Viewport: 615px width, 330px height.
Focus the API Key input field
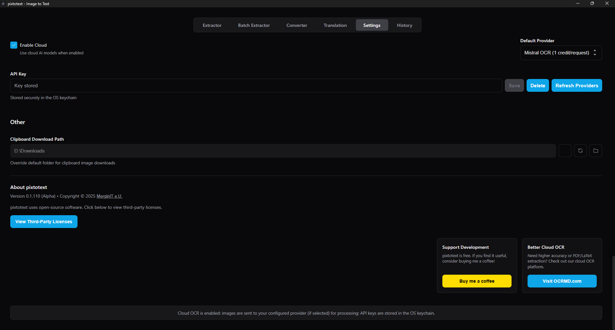256,86
